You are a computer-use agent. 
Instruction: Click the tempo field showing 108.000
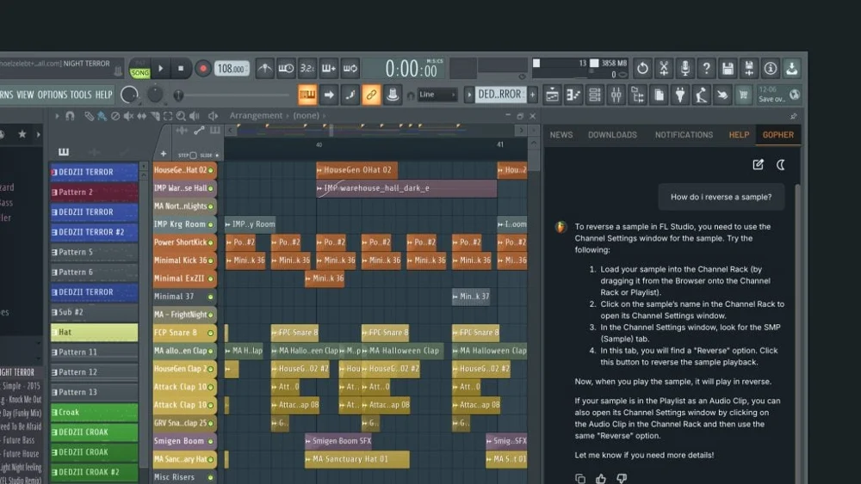[231, 69]
